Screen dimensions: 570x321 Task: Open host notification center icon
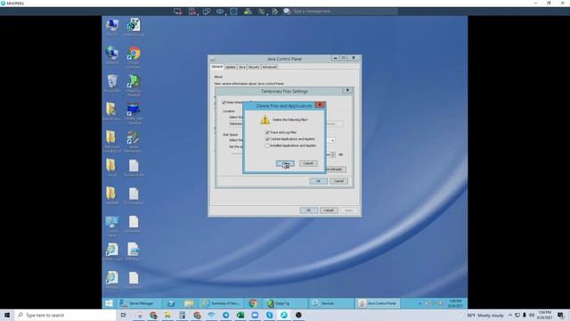point(560,315)
